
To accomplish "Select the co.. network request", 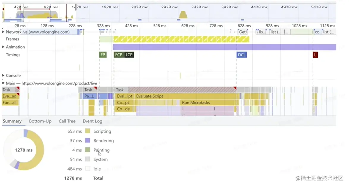I will click(x=318, y=32).
